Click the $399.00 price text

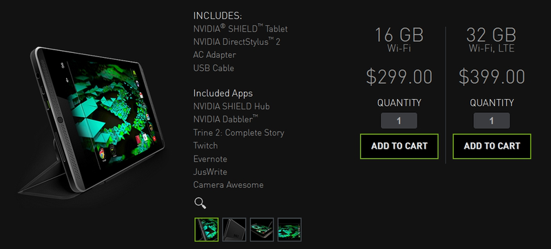(x=492, y=77)
